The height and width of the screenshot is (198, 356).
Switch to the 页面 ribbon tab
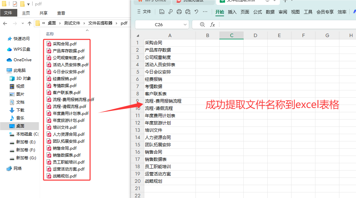pos(245,12)
